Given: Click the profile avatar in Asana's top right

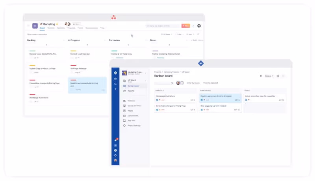Looking at the screenshot, I should point(199,26).
